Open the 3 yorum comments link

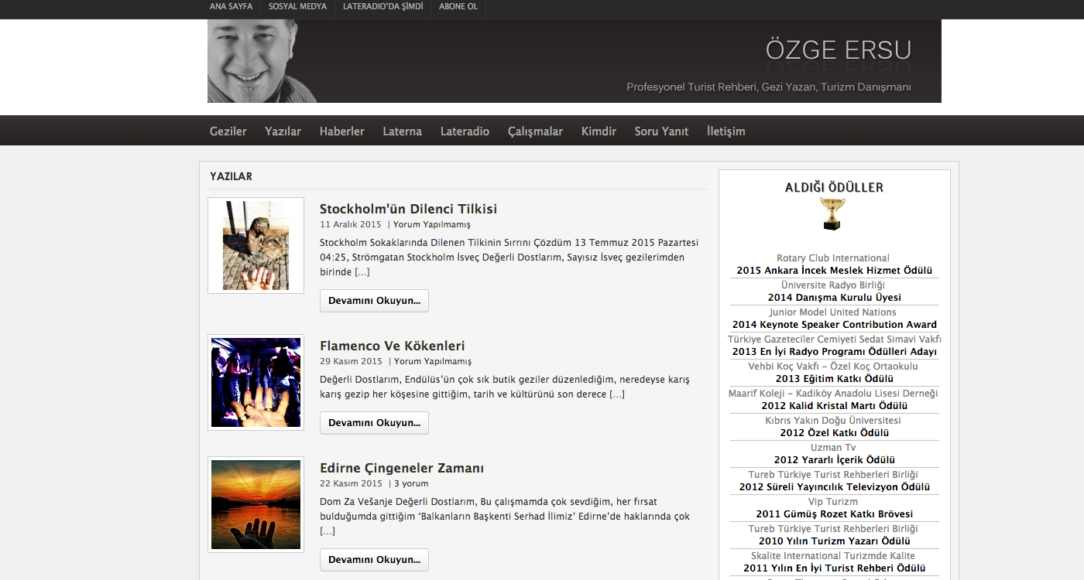411,483
